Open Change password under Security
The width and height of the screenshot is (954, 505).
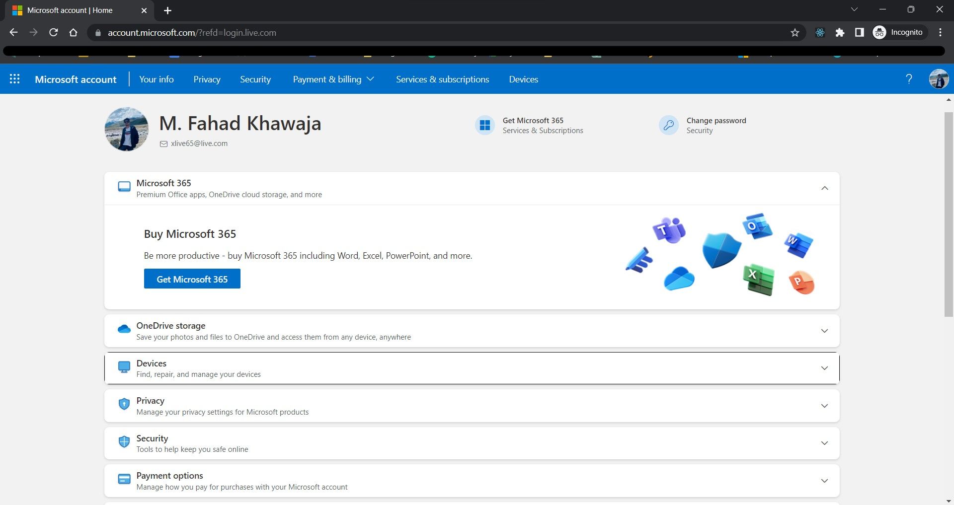click(715, 120)
